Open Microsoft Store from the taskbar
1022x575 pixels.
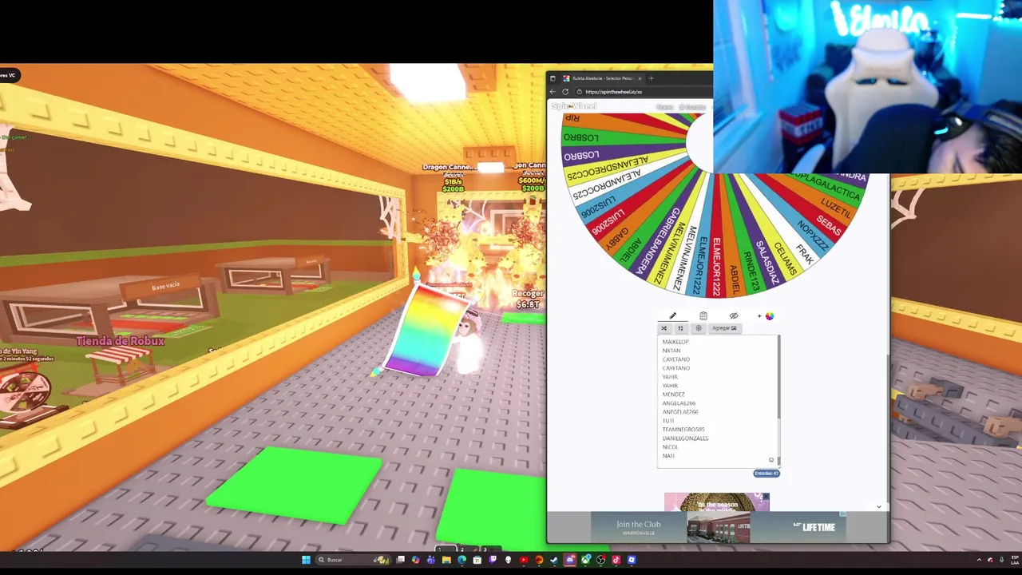pyautogui.click(x=477, y=560)
